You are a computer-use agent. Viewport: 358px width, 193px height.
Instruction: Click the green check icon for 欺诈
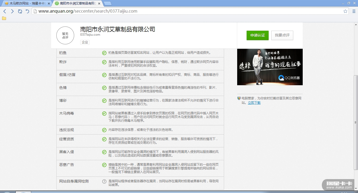coord(104,62)
